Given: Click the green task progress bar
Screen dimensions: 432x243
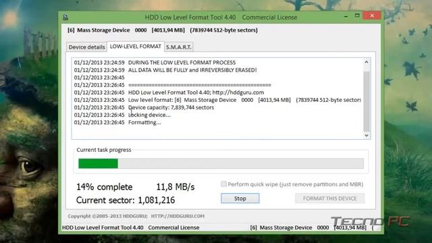Looking at the screenshot, I should 221,163.
